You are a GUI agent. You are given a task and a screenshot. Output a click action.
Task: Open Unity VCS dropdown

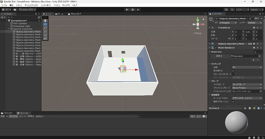click(27, 10)
